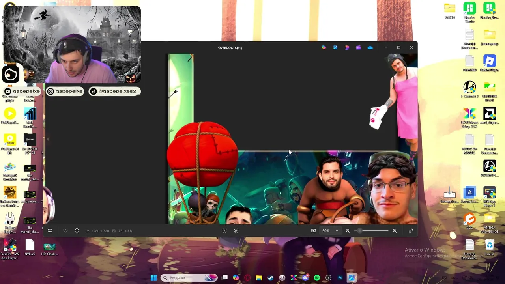The height and width of the screenshot is (284, 505).
Task: Open Steam from the taskbar
Action: click(270, 278)
